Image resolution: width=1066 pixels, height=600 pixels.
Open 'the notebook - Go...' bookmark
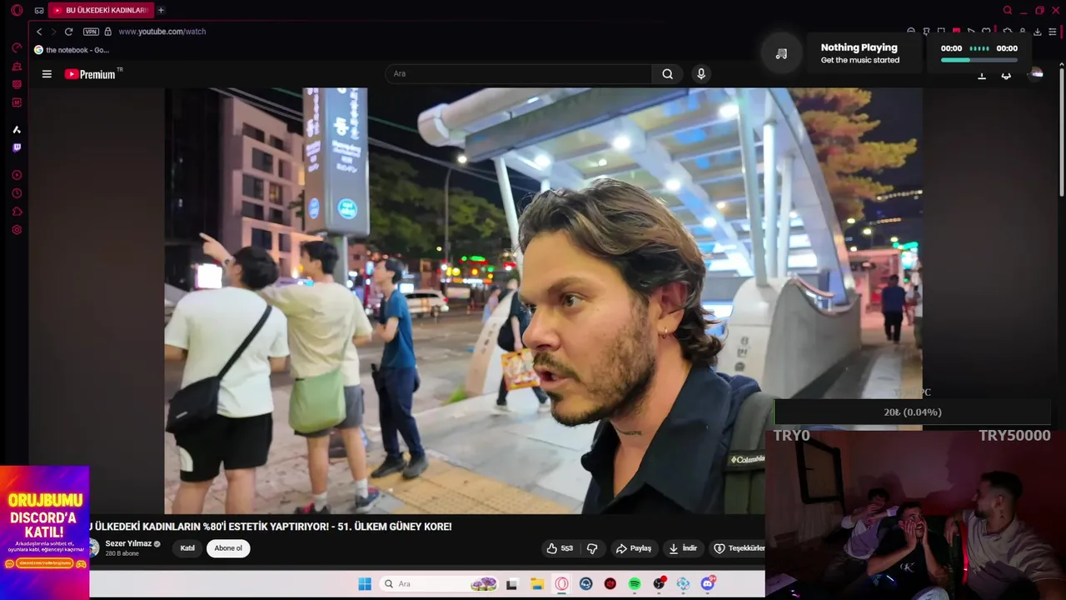72,50
